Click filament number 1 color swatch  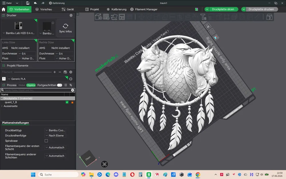tap(4, 79)
